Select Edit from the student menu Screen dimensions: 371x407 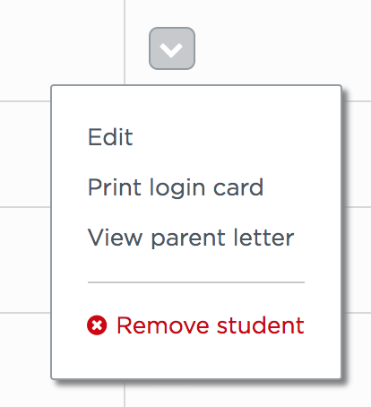coord(110,137)
